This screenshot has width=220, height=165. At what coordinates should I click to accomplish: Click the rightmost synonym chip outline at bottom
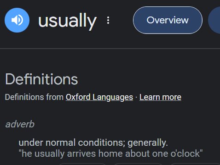tap(195, 164)
